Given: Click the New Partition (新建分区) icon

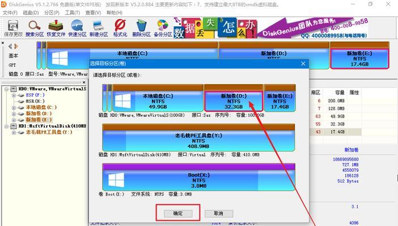Looking at the screenshot, I should 99,28.
